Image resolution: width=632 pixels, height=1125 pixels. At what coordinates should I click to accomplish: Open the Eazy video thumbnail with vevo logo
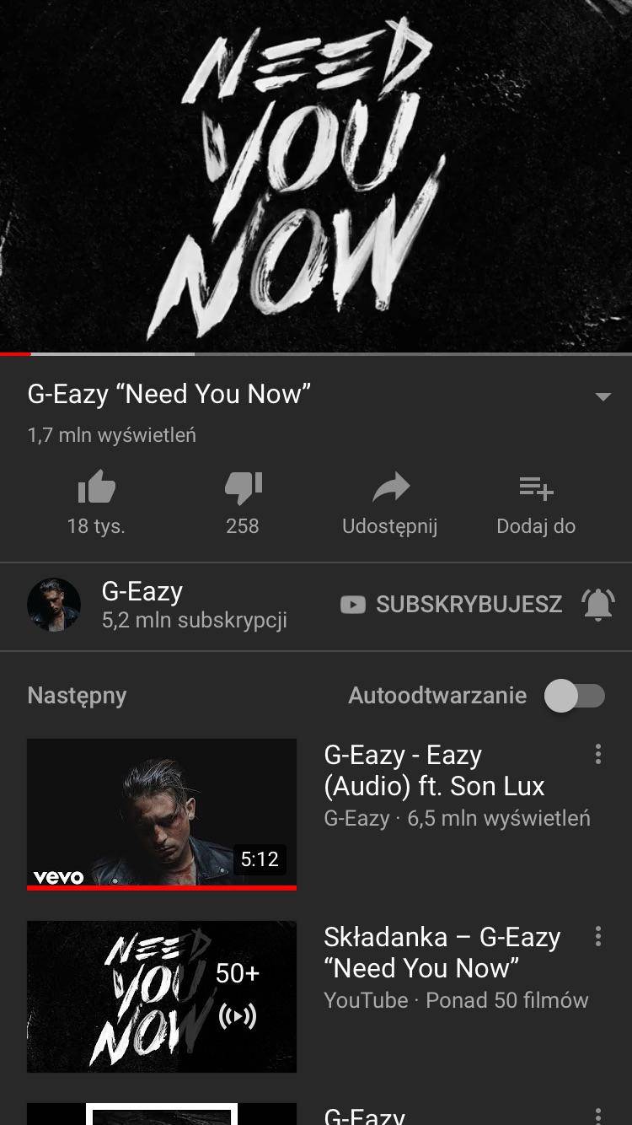162,815
